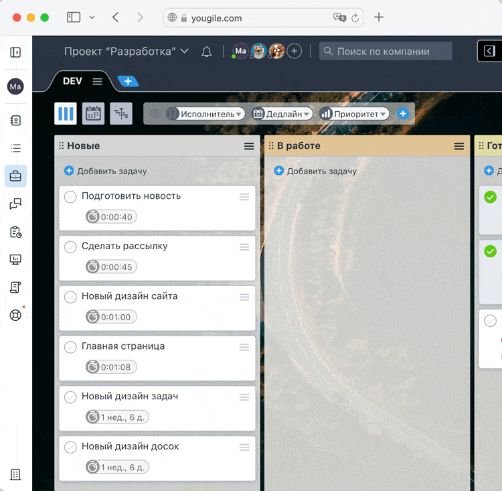Open the Новые column menu

coord(249,146)
